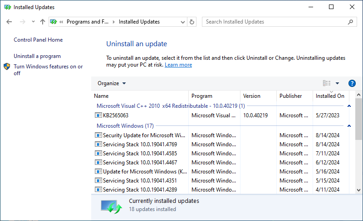Expand the address bar history dropdown
363x221 pixels.
click(x=183, y=22)
